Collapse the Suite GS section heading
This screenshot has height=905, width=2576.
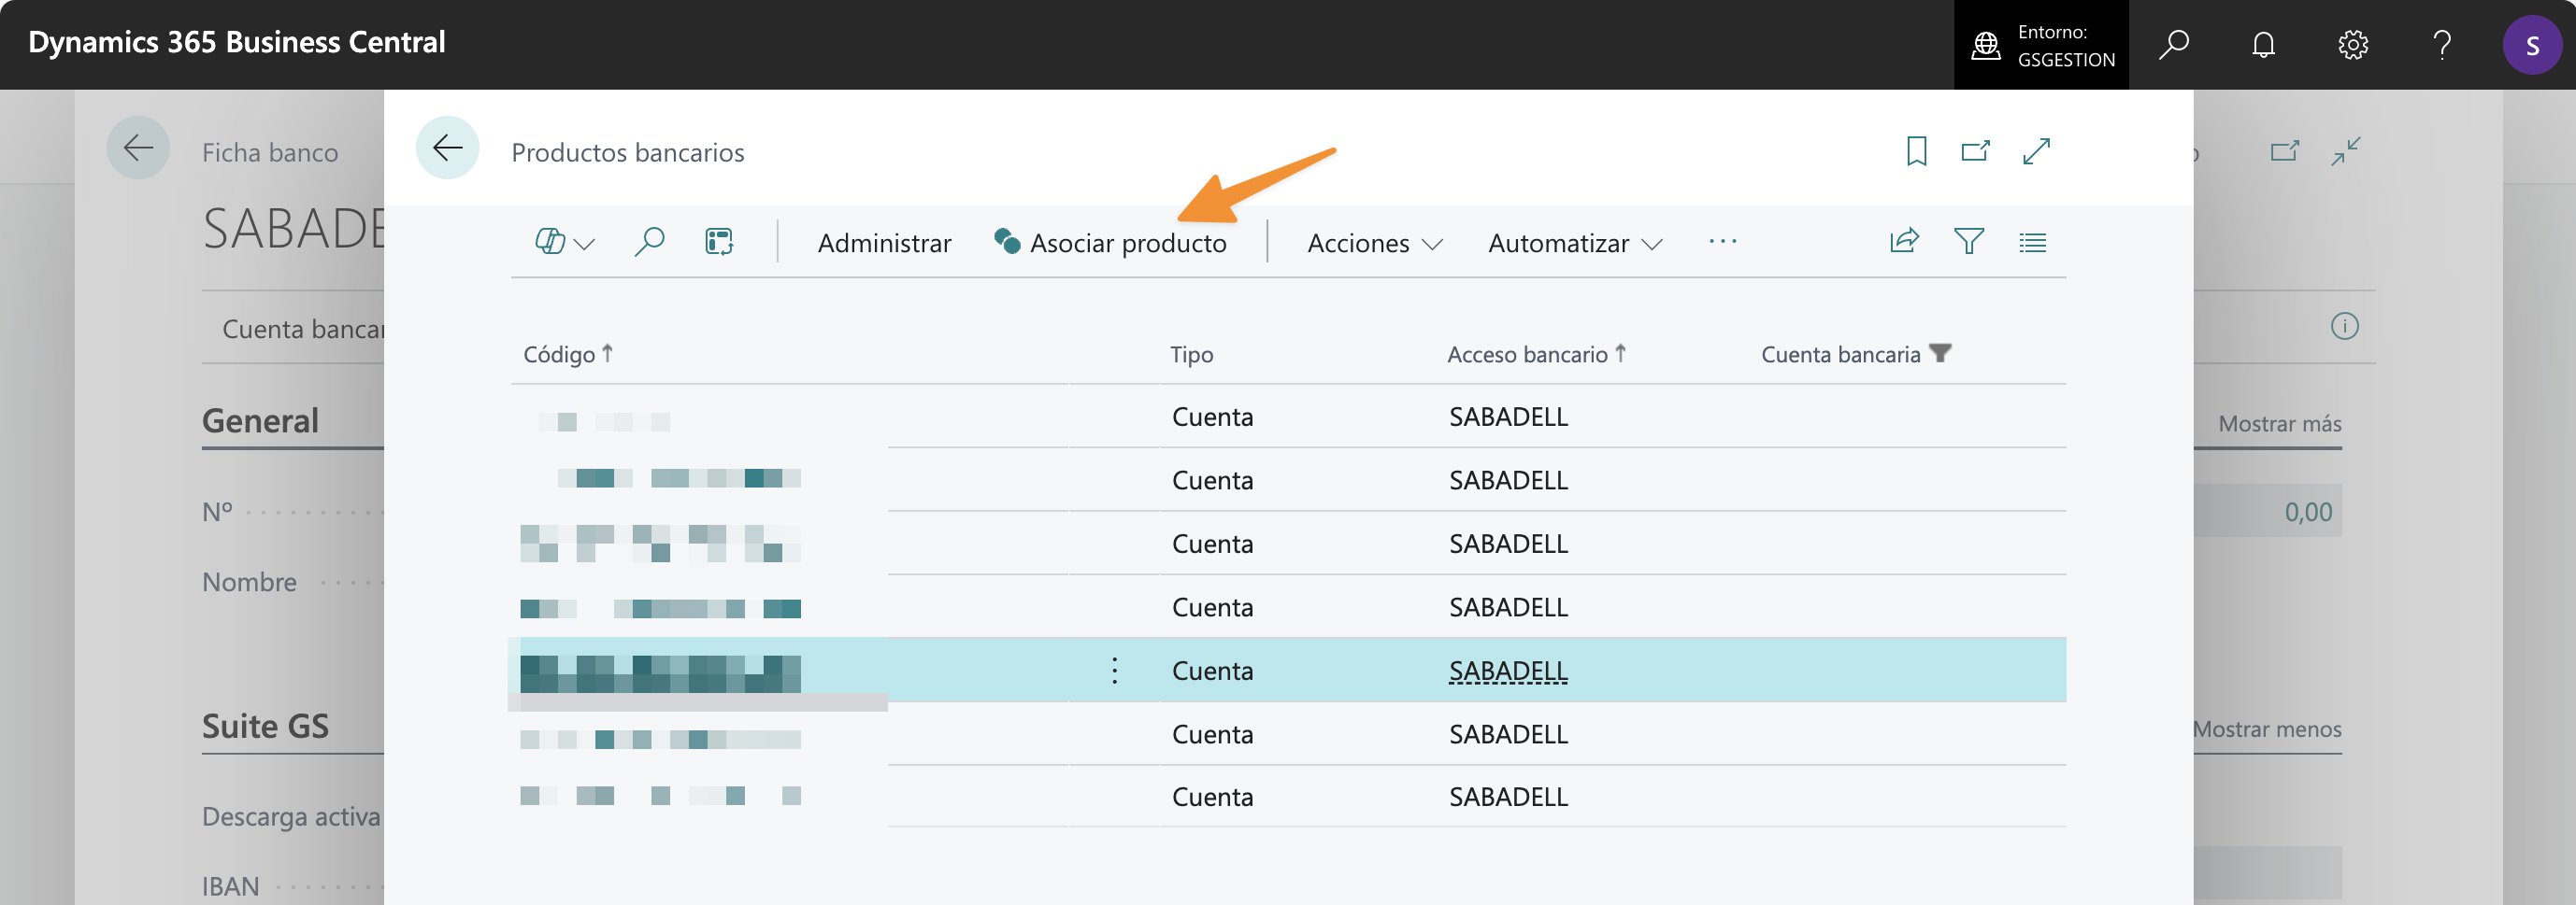tap(265, 727)
